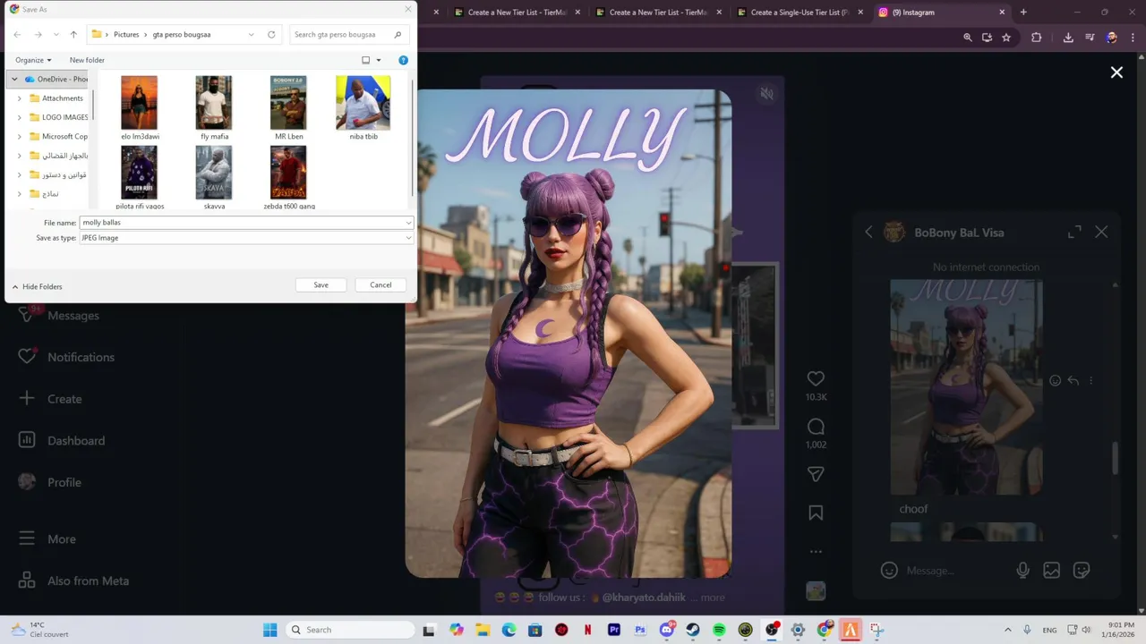Open a new Chrome tab

pyautogui.click(x=1023, y=13)
